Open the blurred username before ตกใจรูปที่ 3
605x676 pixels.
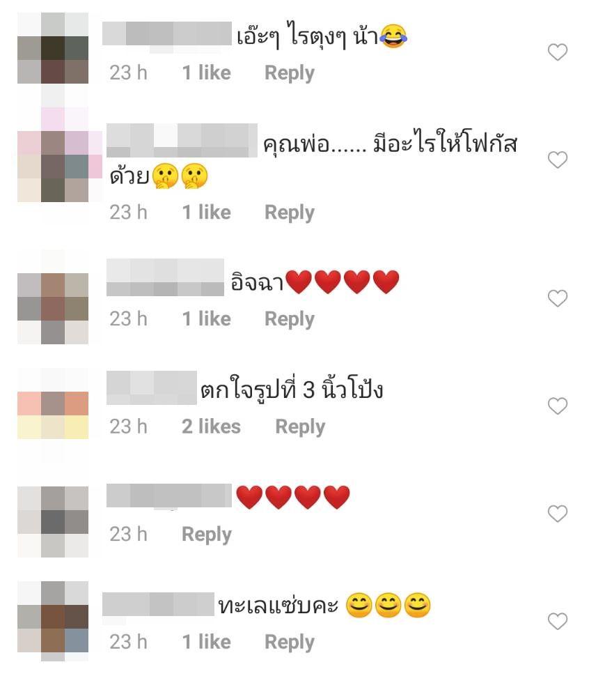152,387
